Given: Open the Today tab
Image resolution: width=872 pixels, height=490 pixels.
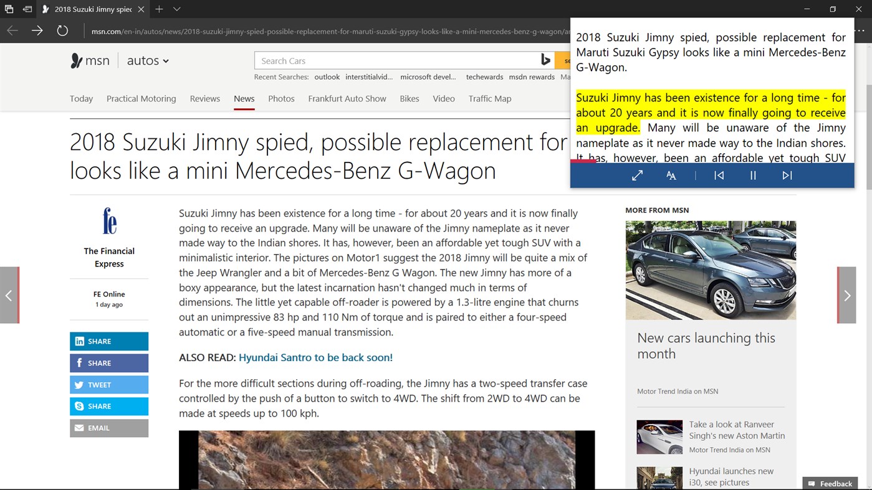Looking at the screenshot, I should (81, 98).
